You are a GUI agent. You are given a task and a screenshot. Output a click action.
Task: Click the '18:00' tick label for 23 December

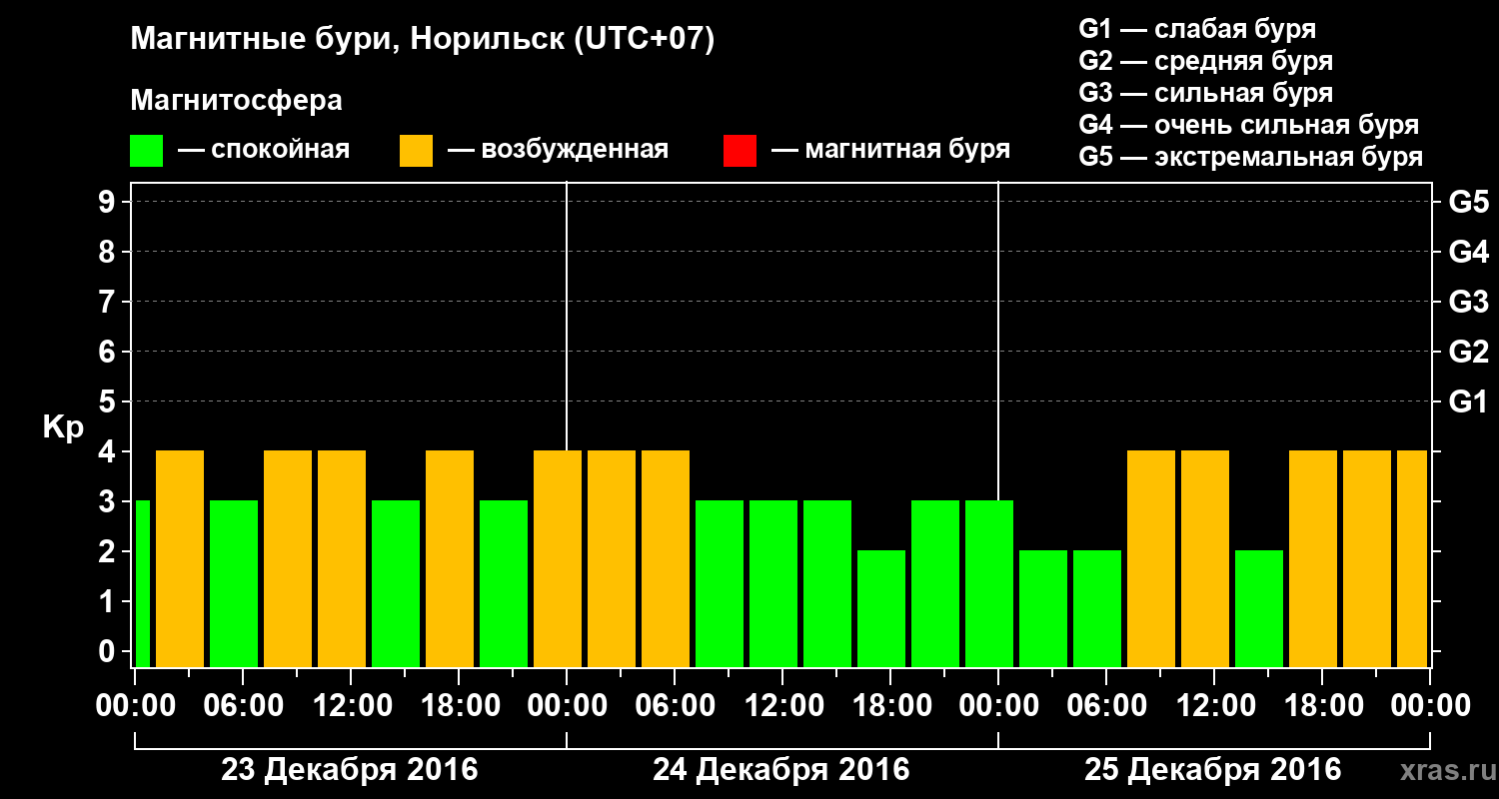(459, 706)
